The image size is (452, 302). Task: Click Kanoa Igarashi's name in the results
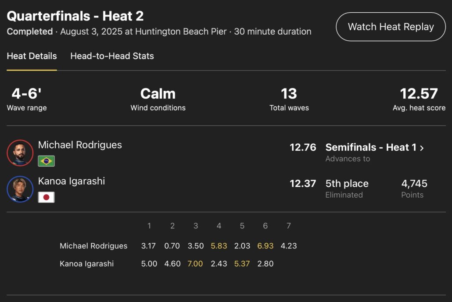72,181
